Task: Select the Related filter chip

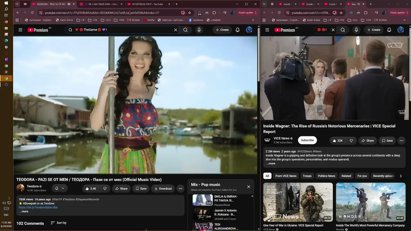Action: click(346, 176)
